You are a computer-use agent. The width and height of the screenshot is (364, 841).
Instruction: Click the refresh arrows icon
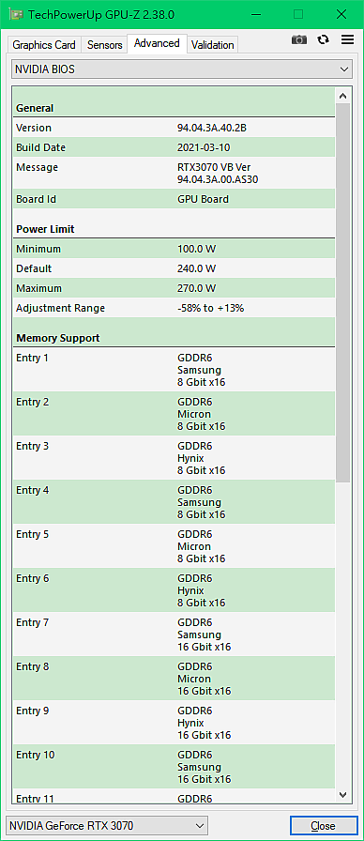coord(324,39)
